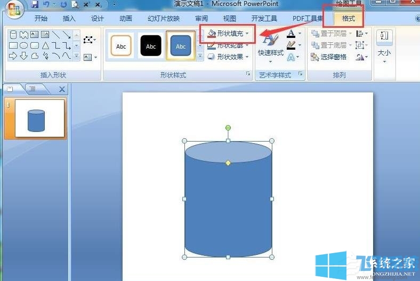Select the slide 1 thumbnail
Image resolution: width=420 pixels, height=281 pixels.
(x=39, y=118)
